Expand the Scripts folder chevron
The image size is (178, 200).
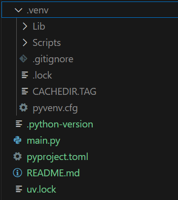point(25,42)
